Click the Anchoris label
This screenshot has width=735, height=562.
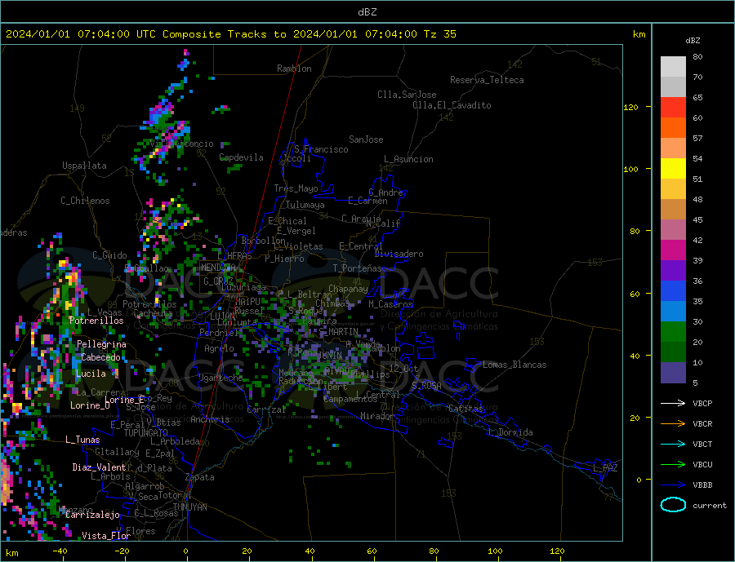(210, 419)
